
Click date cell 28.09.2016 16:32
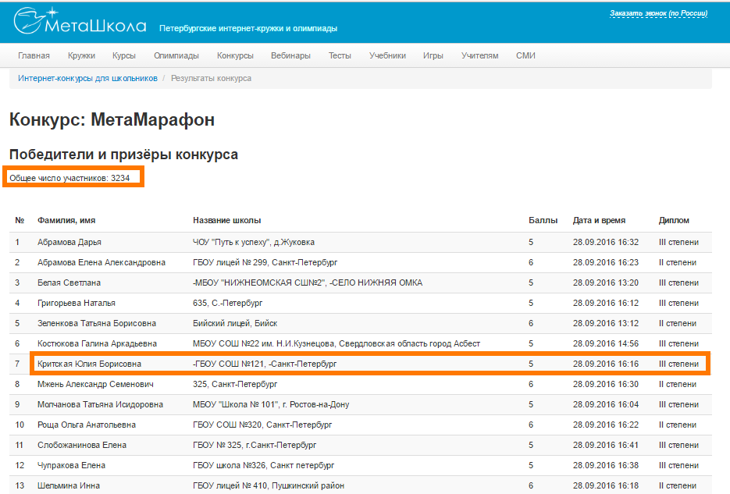pos(606,242)
